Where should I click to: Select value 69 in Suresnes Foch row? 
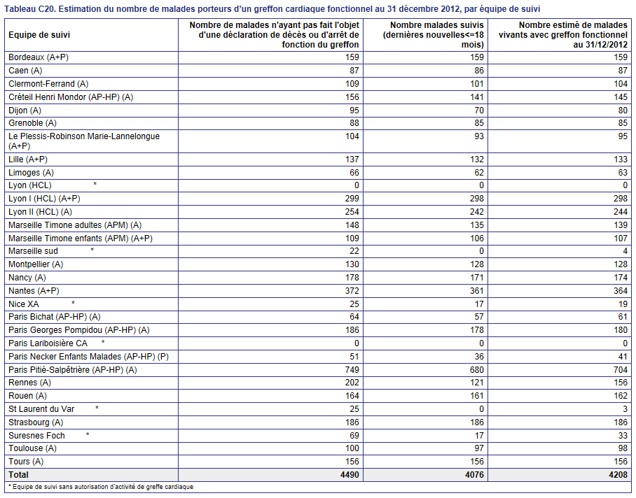coord(354,436)
